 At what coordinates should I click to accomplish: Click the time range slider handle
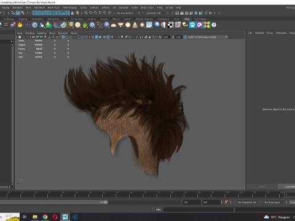[x=106, y=202]
